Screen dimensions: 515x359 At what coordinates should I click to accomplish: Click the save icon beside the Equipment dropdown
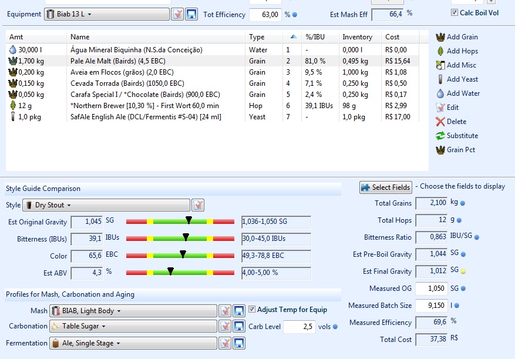[191, 15]
